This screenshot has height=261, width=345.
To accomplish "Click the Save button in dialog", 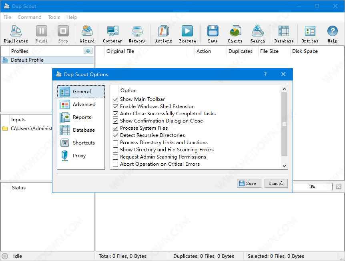I will [x=249, y=183].
